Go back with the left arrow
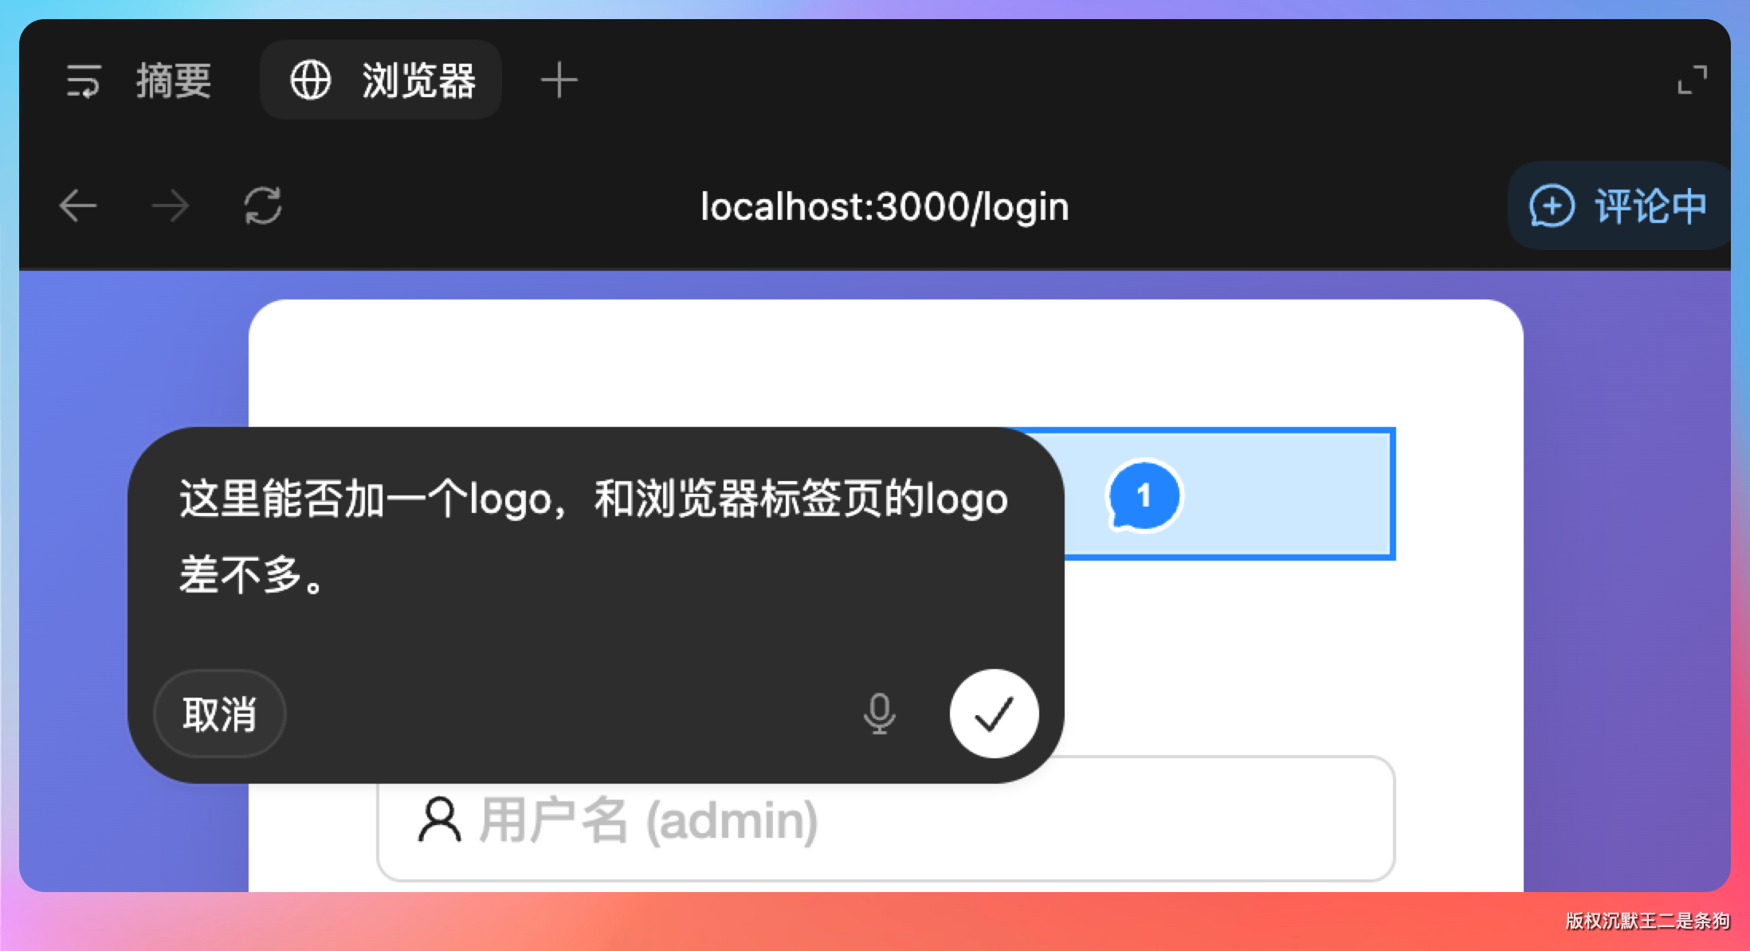 pos(78,206)
